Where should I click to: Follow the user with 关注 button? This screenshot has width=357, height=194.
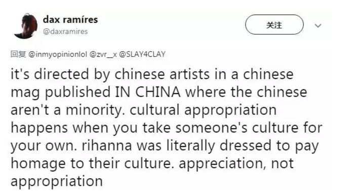pyautogui.click(x=274, y=25)
